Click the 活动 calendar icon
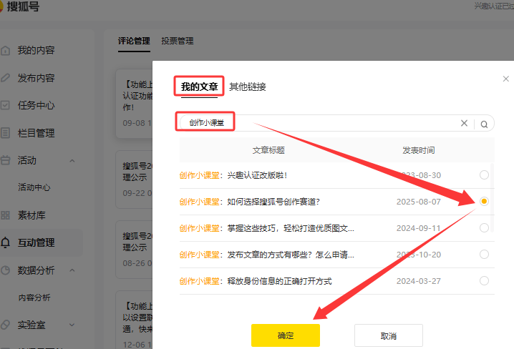 click(5, 160)
